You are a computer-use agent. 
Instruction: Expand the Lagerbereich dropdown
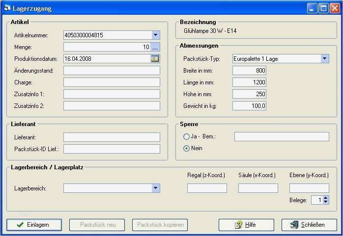(x=156, y=188)
